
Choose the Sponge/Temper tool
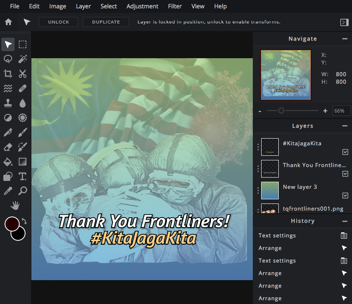click(23, 118)
